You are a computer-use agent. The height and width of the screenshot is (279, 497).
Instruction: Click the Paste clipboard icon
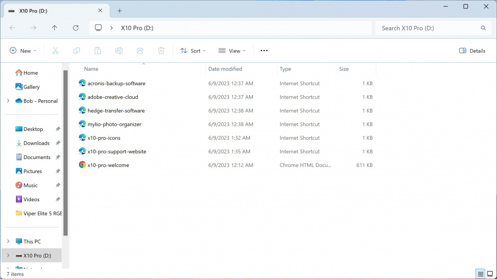click(97, 51)
